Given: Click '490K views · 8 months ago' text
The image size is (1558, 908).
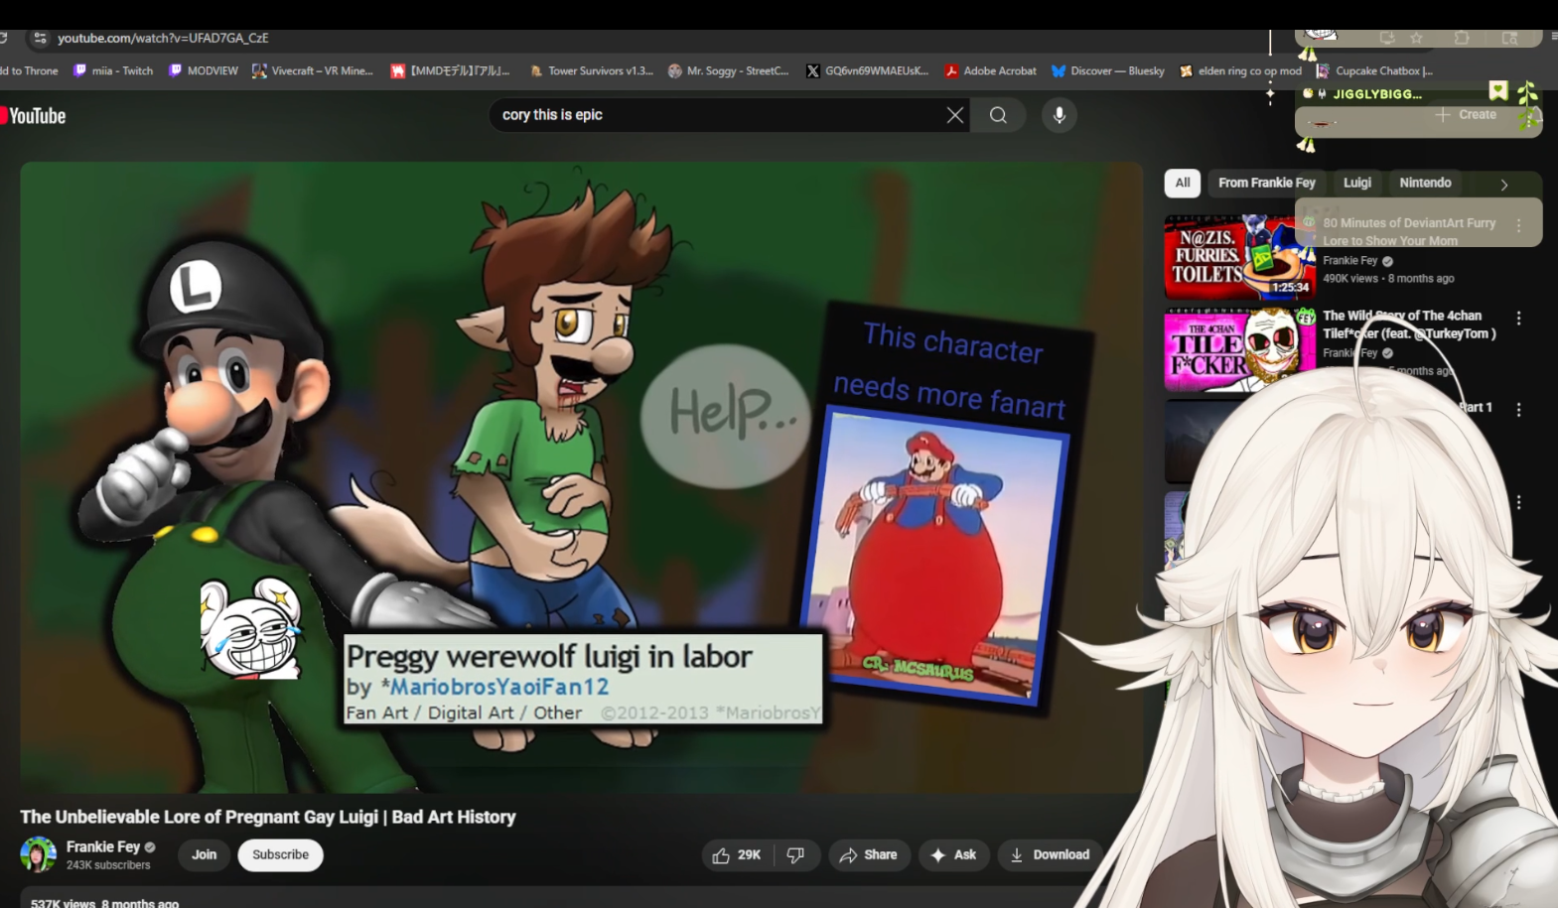Looking at the screenshot, I should [x=1388, y=279].
